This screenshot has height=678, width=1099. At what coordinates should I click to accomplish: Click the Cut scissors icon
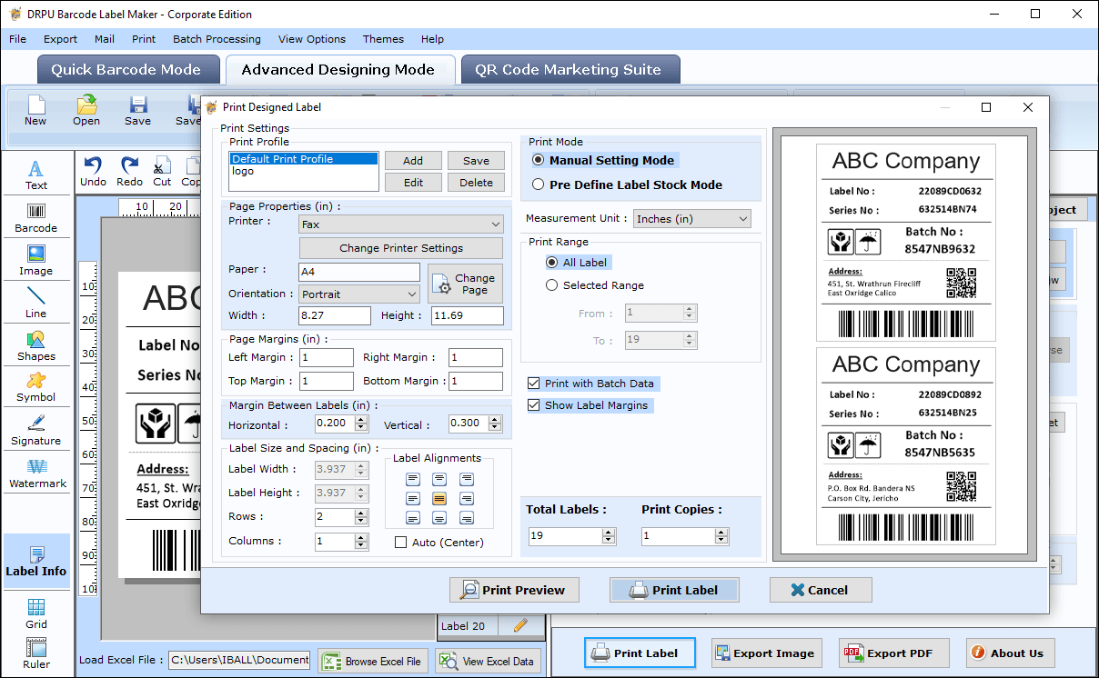click(x=162, y=165)
